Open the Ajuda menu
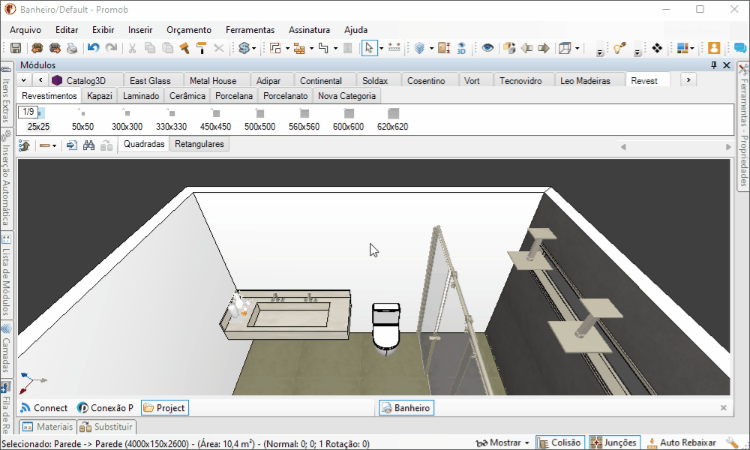The height and width of the screenshot is (450, 750). tap(355, 30)
